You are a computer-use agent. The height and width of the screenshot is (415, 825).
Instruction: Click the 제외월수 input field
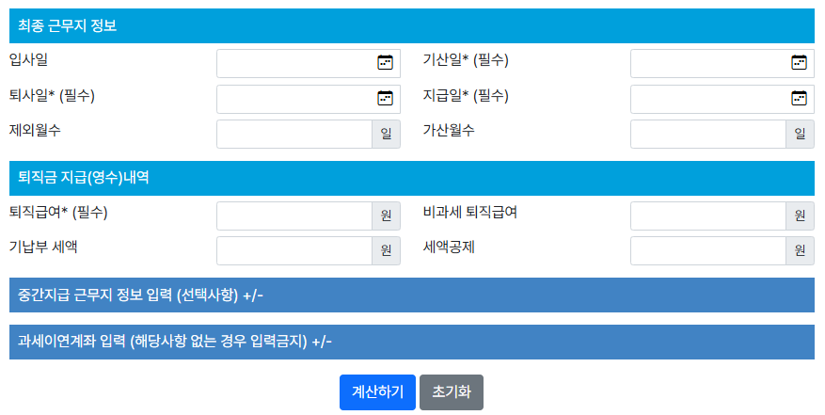click(294, 134)
